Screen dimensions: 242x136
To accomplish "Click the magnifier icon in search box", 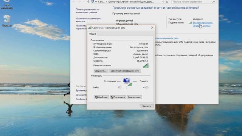I will click(214, 2).
